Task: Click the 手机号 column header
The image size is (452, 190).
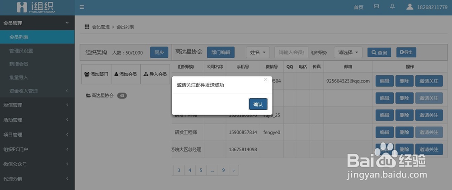Action: click(x=243, y=66)
